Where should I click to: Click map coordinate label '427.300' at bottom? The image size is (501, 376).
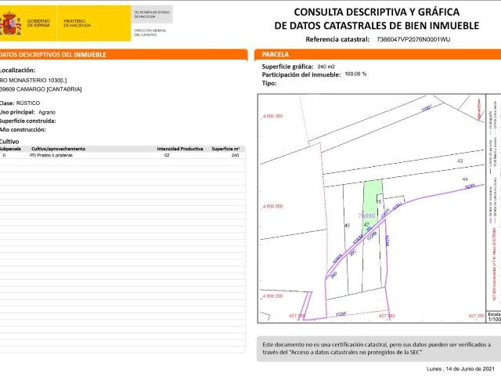(387, 316)
